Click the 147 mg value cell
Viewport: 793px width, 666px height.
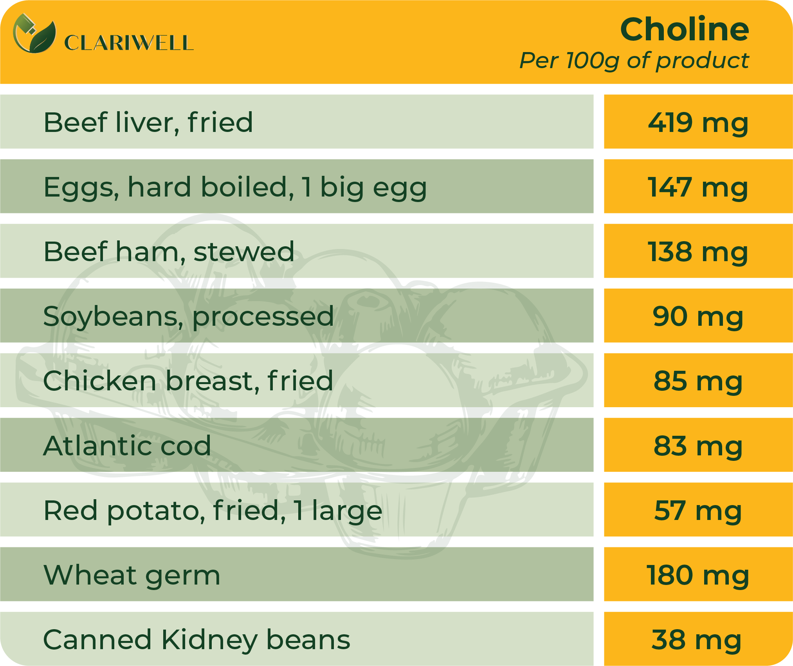(x=698, y=186)
